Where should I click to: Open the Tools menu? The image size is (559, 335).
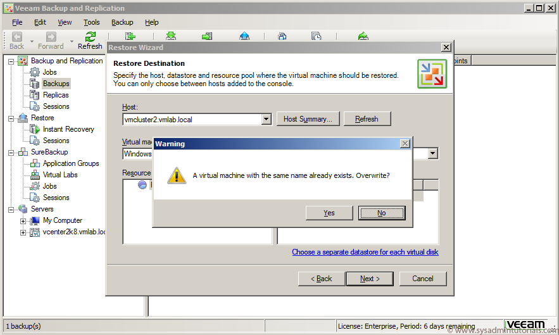[x=92, y=22]
